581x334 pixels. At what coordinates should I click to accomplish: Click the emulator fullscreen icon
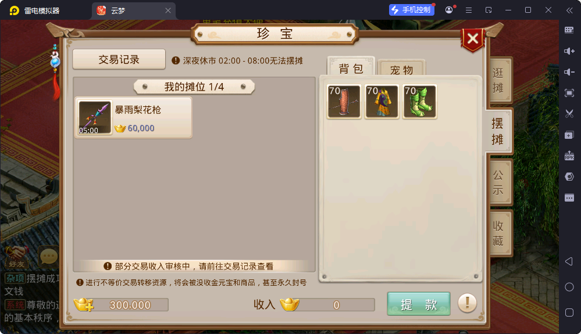[x=569, y=93]
